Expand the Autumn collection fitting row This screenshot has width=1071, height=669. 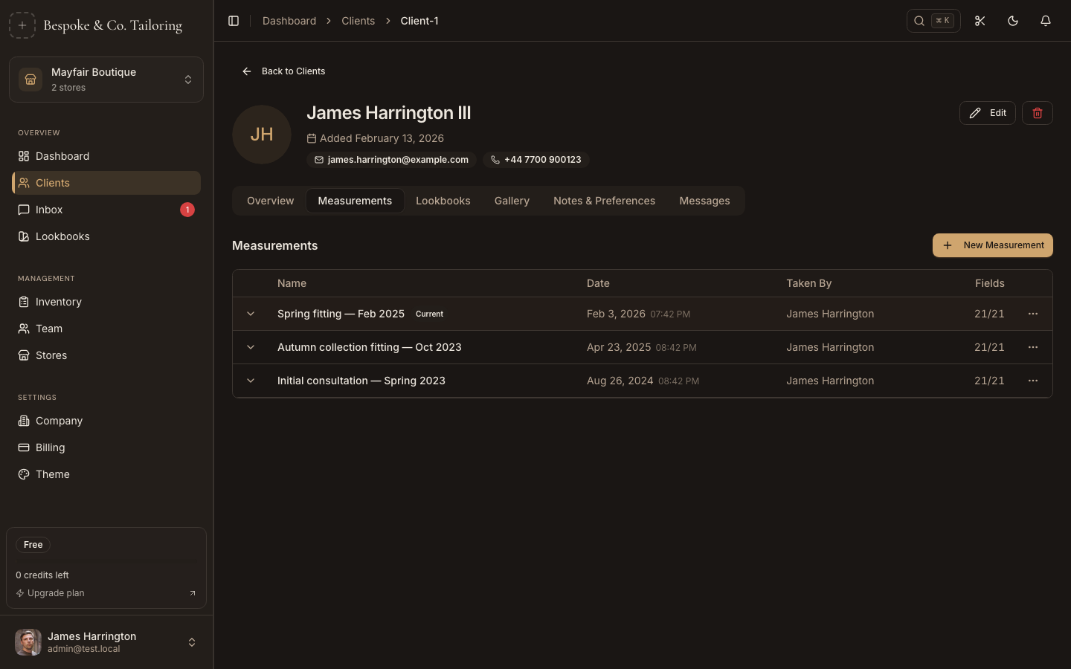click(x=251, y=347)
